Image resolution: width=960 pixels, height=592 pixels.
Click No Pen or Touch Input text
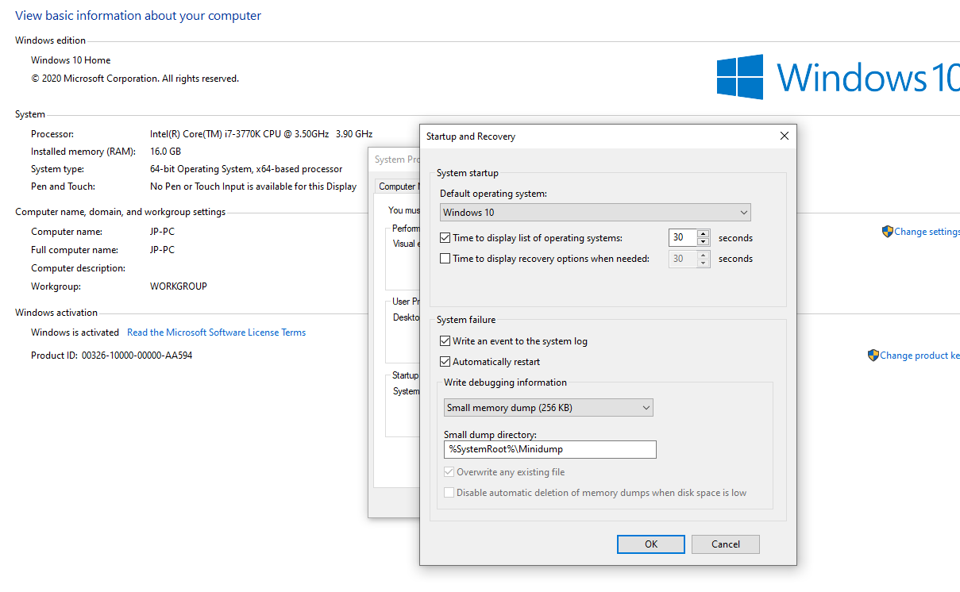(253, 186)
